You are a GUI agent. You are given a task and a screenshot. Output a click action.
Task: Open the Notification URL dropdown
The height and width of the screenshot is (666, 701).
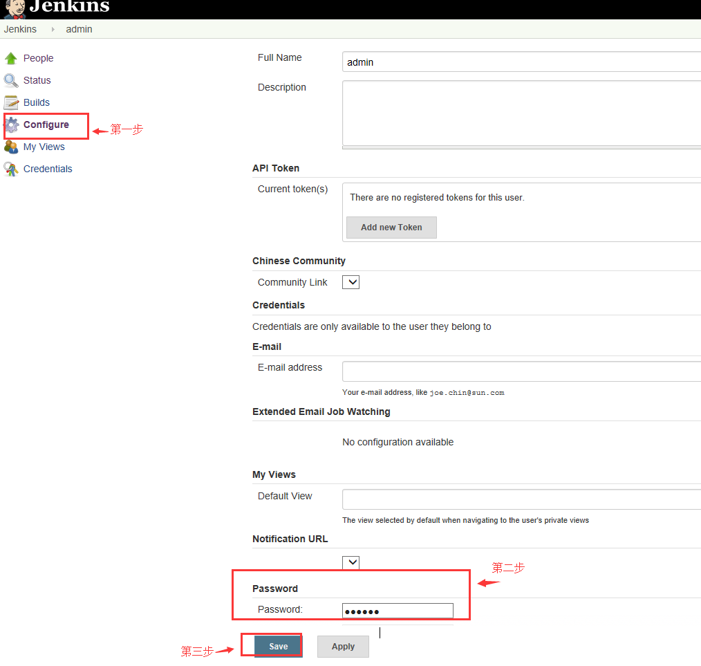[351, 562]
